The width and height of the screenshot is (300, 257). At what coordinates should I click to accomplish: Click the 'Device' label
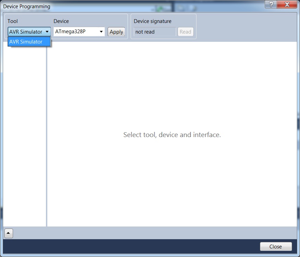tap(61, 21)
